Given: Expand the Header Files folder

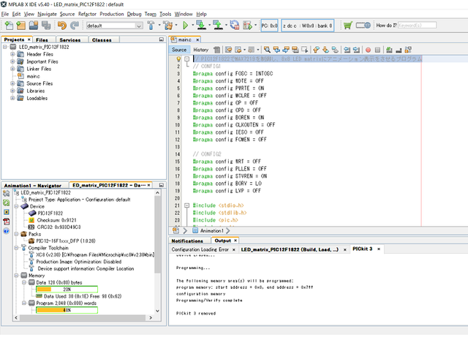Looking at the screenshot, I should click(12, 54).
